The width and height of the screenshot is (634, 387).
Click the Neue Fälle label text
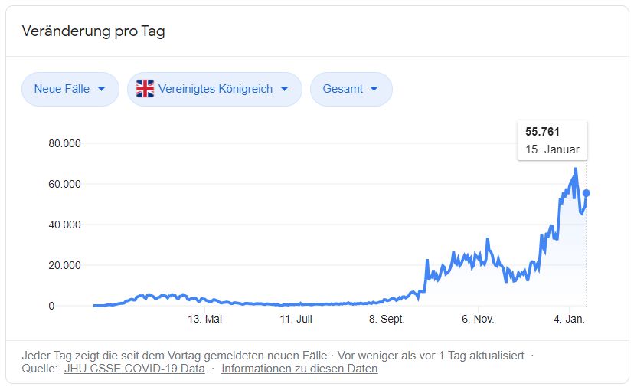coord(62,89)
